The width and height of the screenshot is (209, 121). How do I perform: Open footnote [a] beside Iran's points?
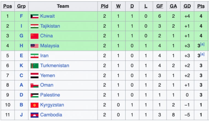tap(202, 54)
